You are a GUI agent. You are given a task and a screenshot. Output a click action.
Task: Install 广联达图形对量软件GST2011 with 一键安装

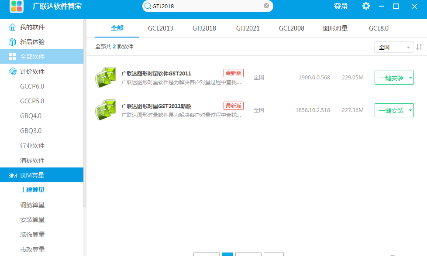coord(391,78)
